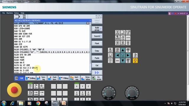Click the NC Execute softkey
Screen dimensions: 189x106
point(97,78)
